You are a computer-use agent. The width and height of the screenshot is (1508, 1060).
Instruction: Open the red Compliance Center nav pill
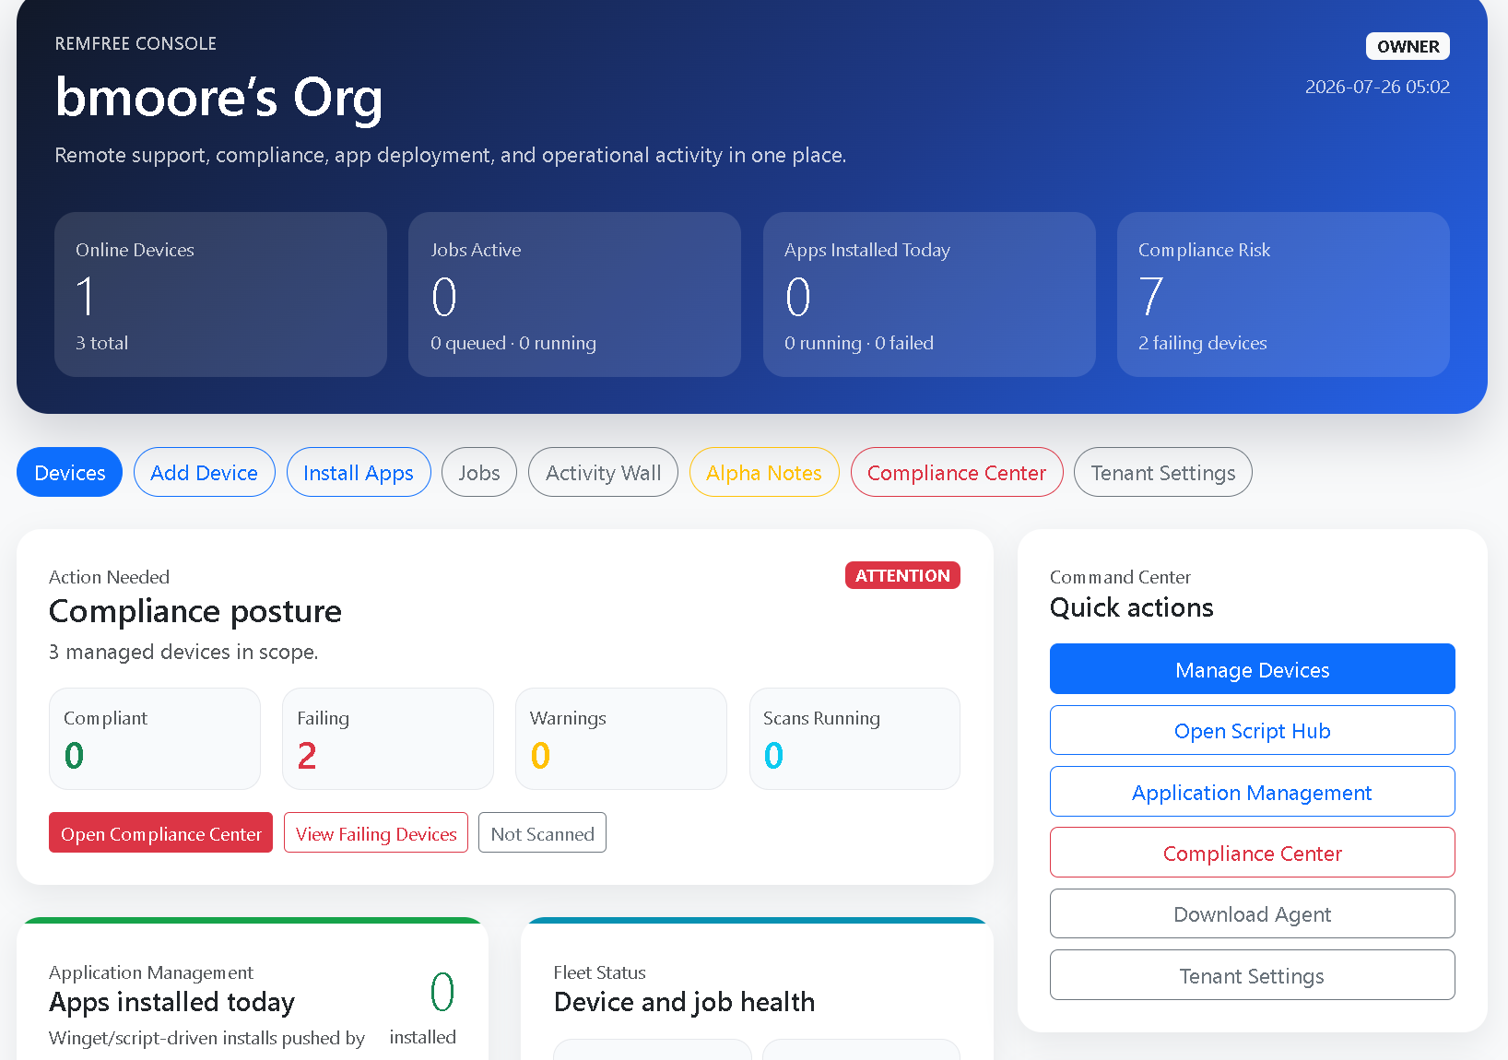click(x=957, y=472)
